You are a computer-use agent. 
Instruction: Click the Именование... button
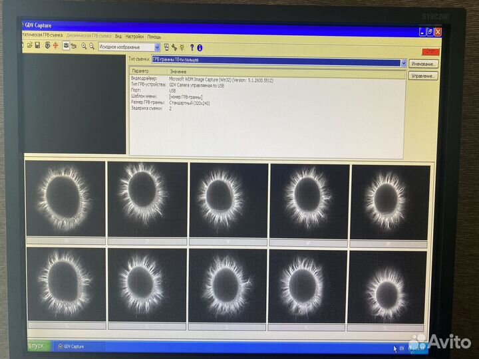(x=423, y=64)
